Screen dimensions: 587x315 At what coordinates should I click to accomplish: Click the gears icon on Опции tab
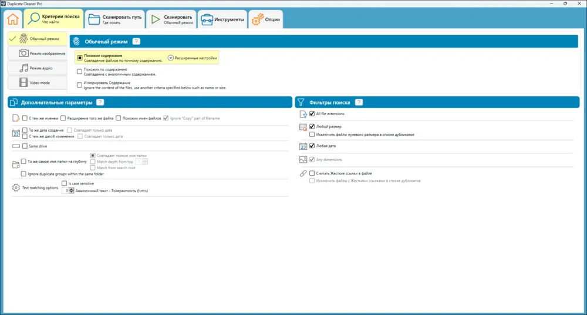257,20
